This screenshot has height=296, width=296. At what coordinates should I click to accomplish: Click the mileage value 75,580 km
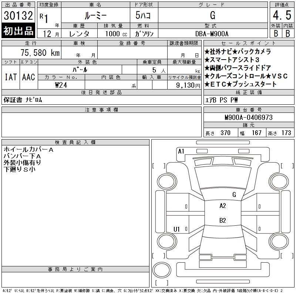40,53
